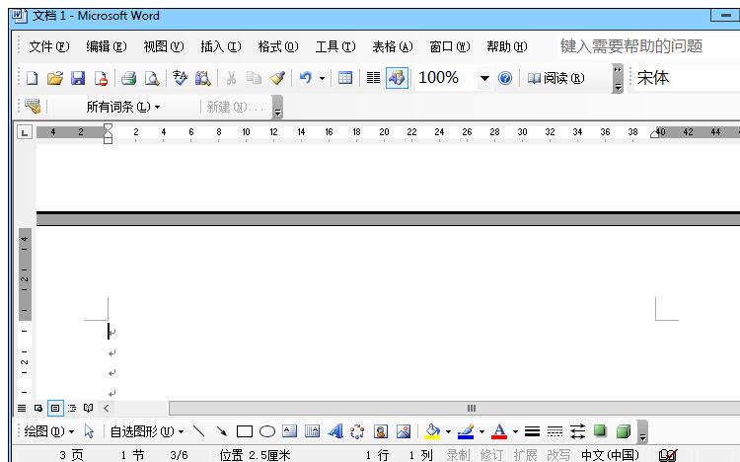Insert a diagram or organization chart
Viewport: 740px width, 462px height.
pyautogui.click(x=357, y=431)
